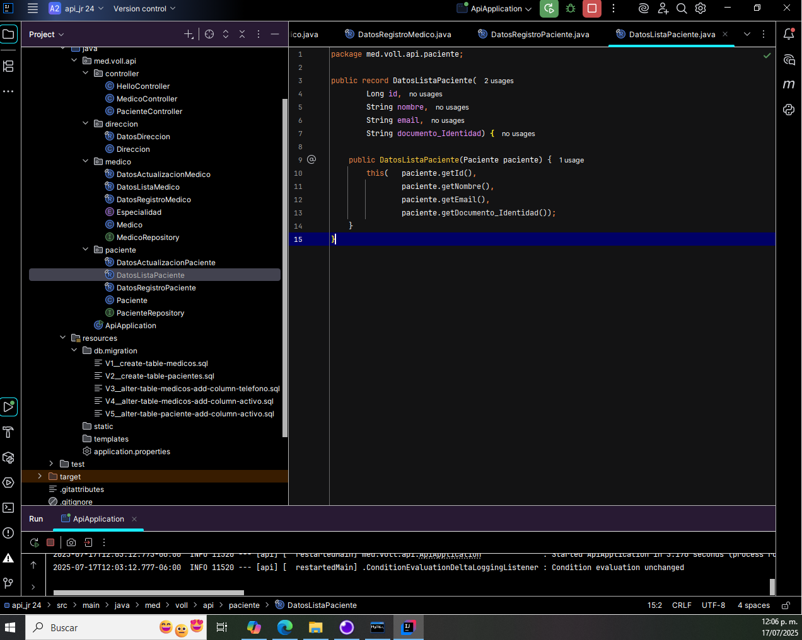Image resolution: width=802 pixels, height=640 pixels.
Task: Open the main hamburger menu
Action: coord(33,8)
